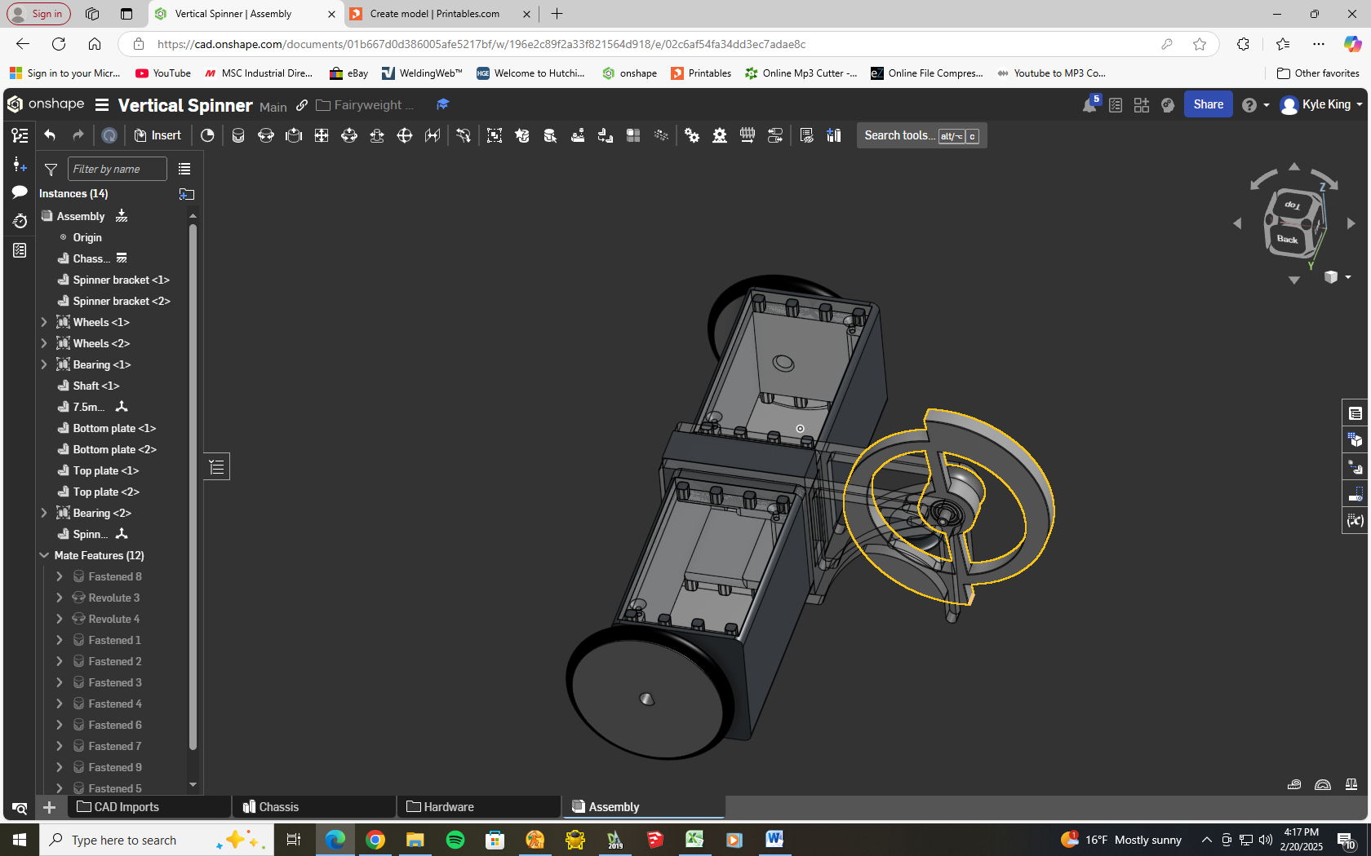Viewport: 1371px width, 856px height.
Task: Click the add folder icon beside Instances
Action: click(186, 194)
